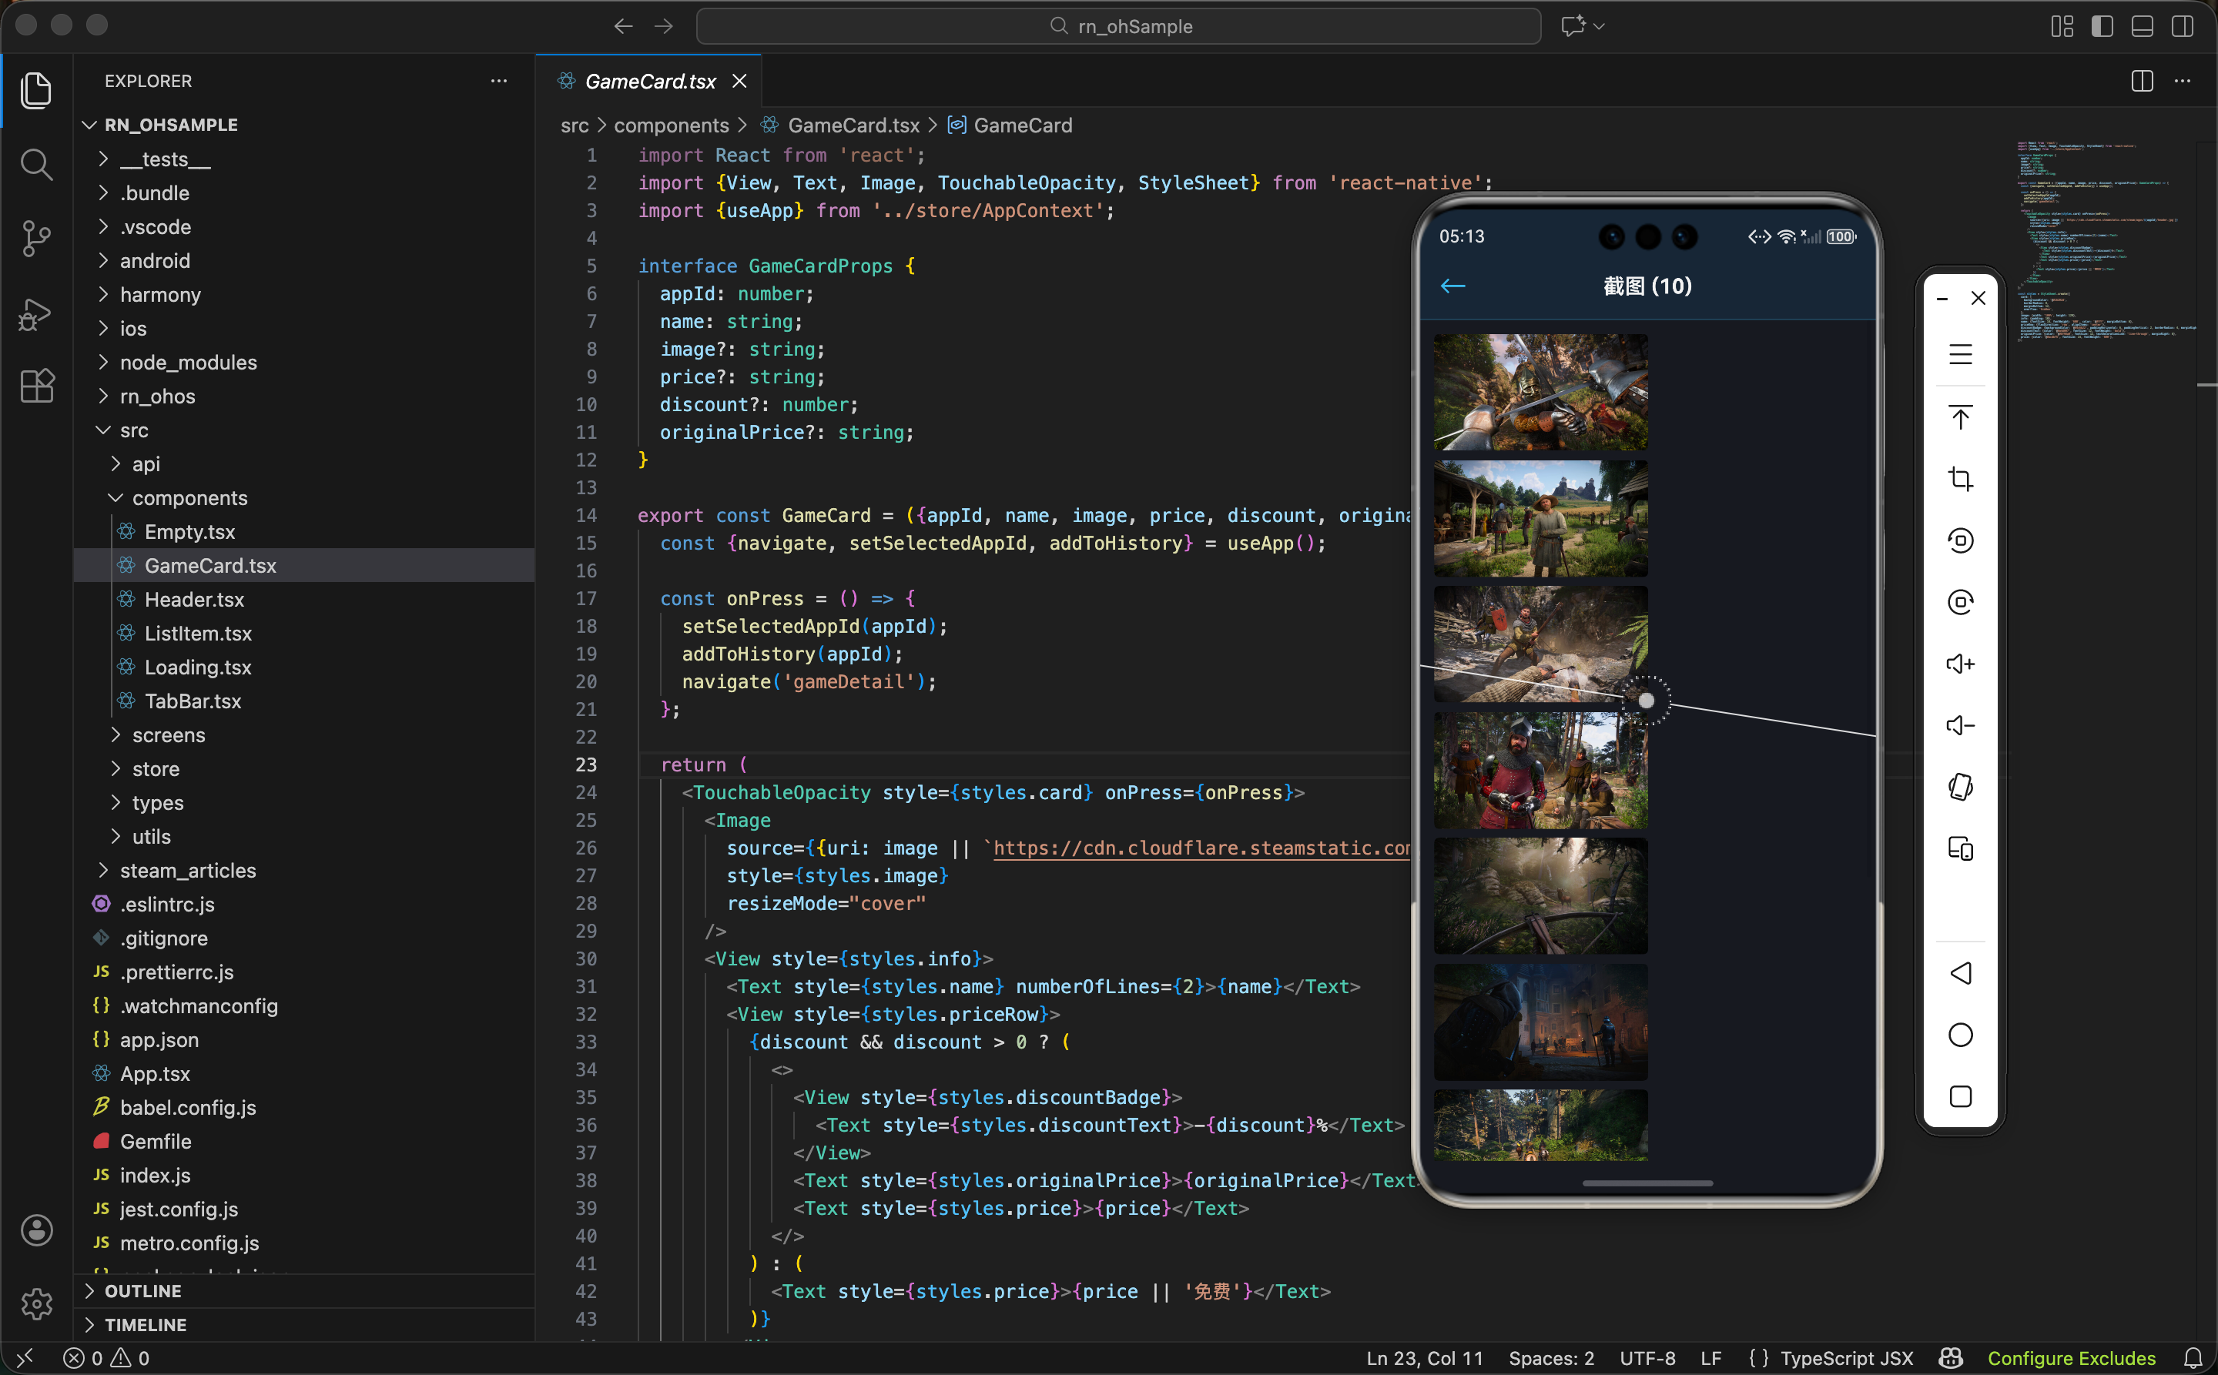Open Source Control view
The width and height of the screenshot is (2218, 1375).
(36, 239)
